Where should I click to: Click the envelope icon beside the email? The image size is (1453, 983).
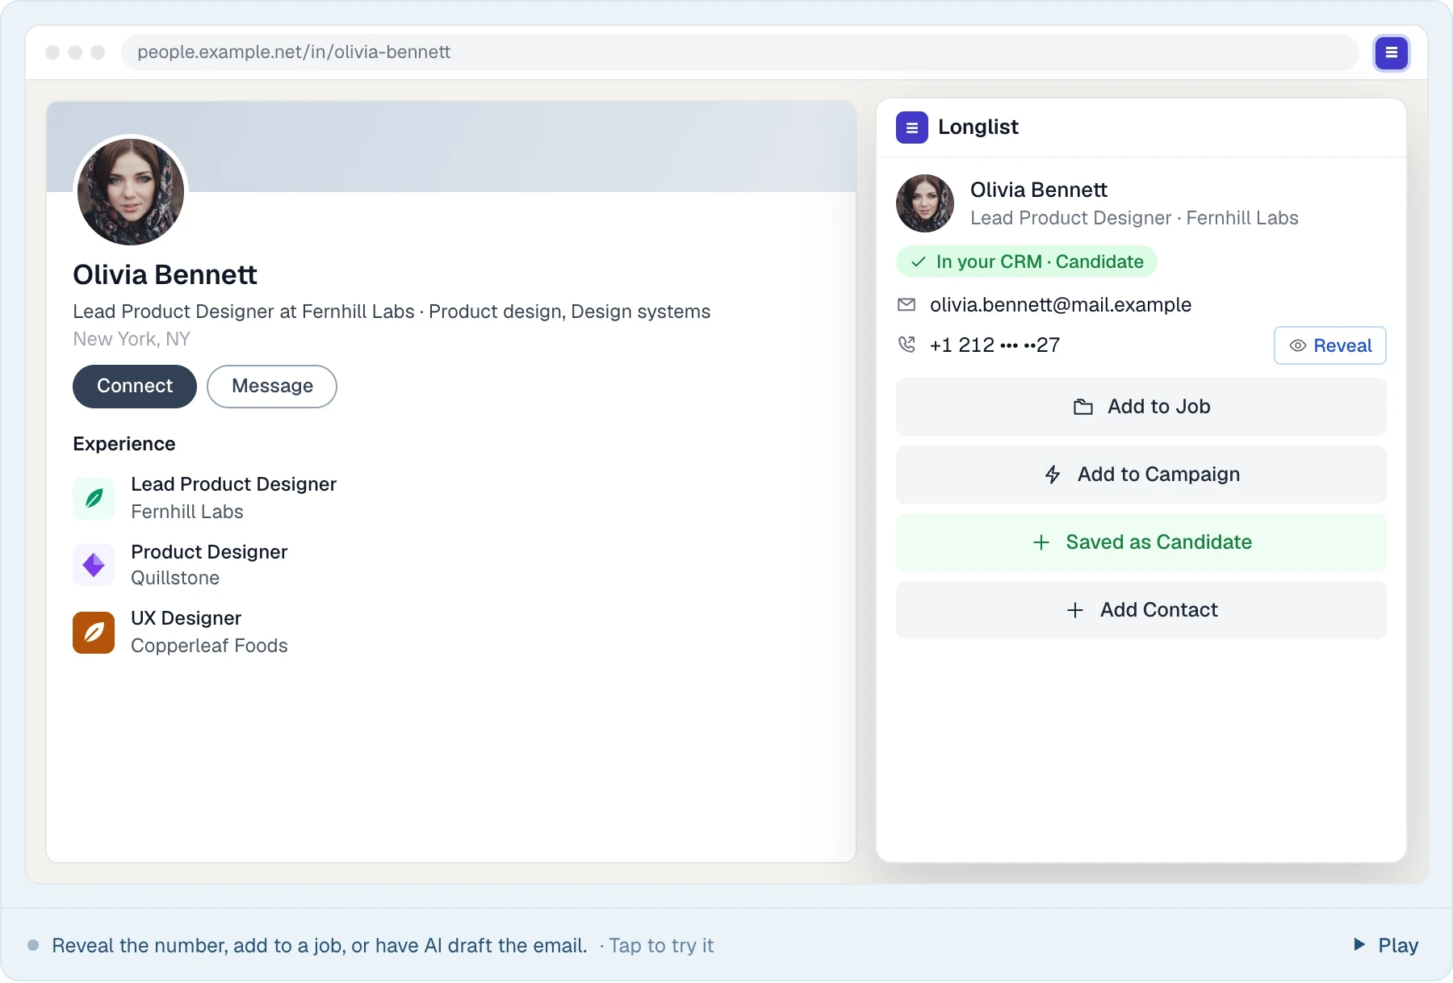point(907,305)
